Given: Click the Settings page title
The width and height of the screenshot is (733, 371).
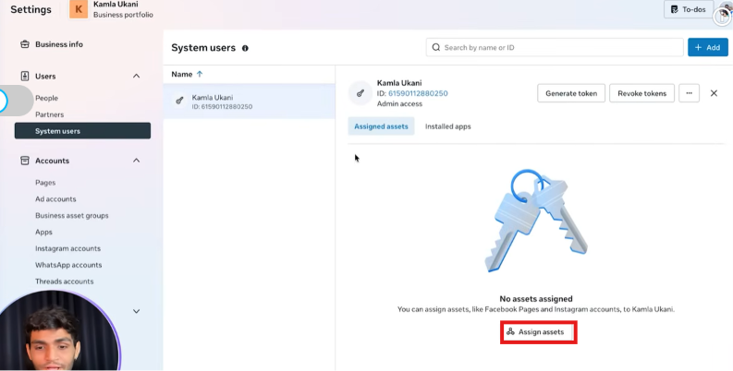Looking at the screenshot, I should (x=31, y=10).
